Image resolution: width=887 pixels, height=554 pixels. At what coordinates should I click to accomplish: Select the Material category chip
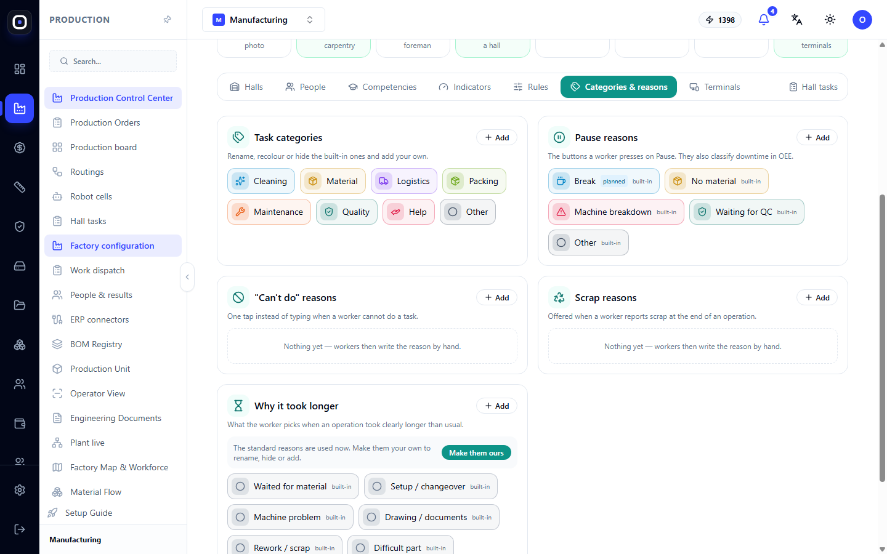(333, 181)
